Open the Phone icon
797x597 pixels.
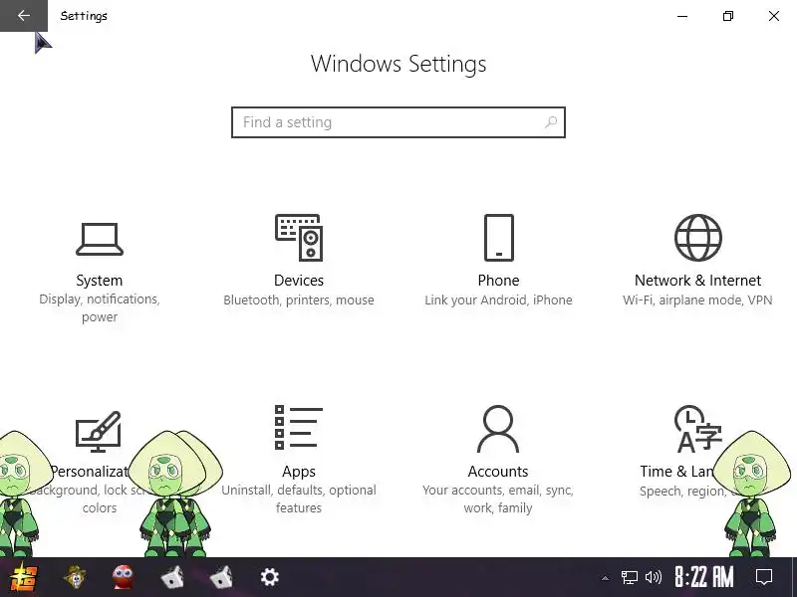pyautogui.click(x=499, y=238)
